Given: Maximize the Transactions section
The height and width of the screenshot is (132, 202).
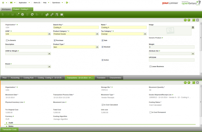Looking at the screenshot, I should 194,82.
